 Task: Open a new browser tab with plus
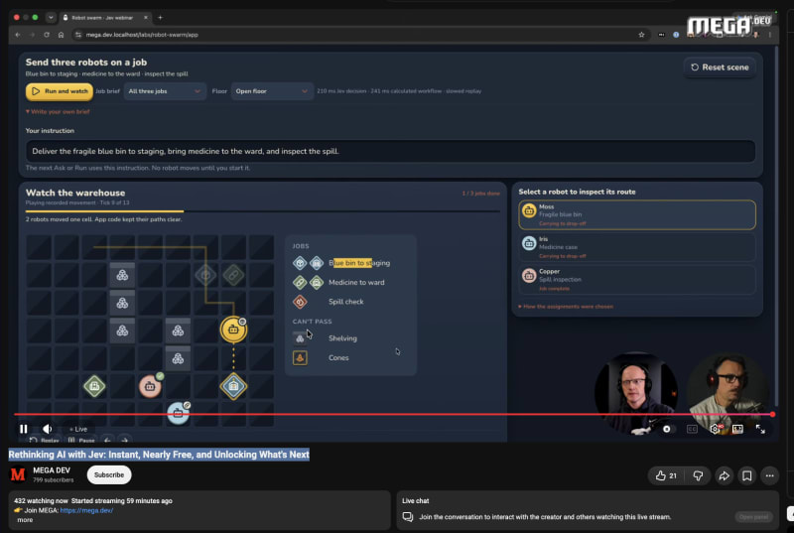tap(161, 17)
